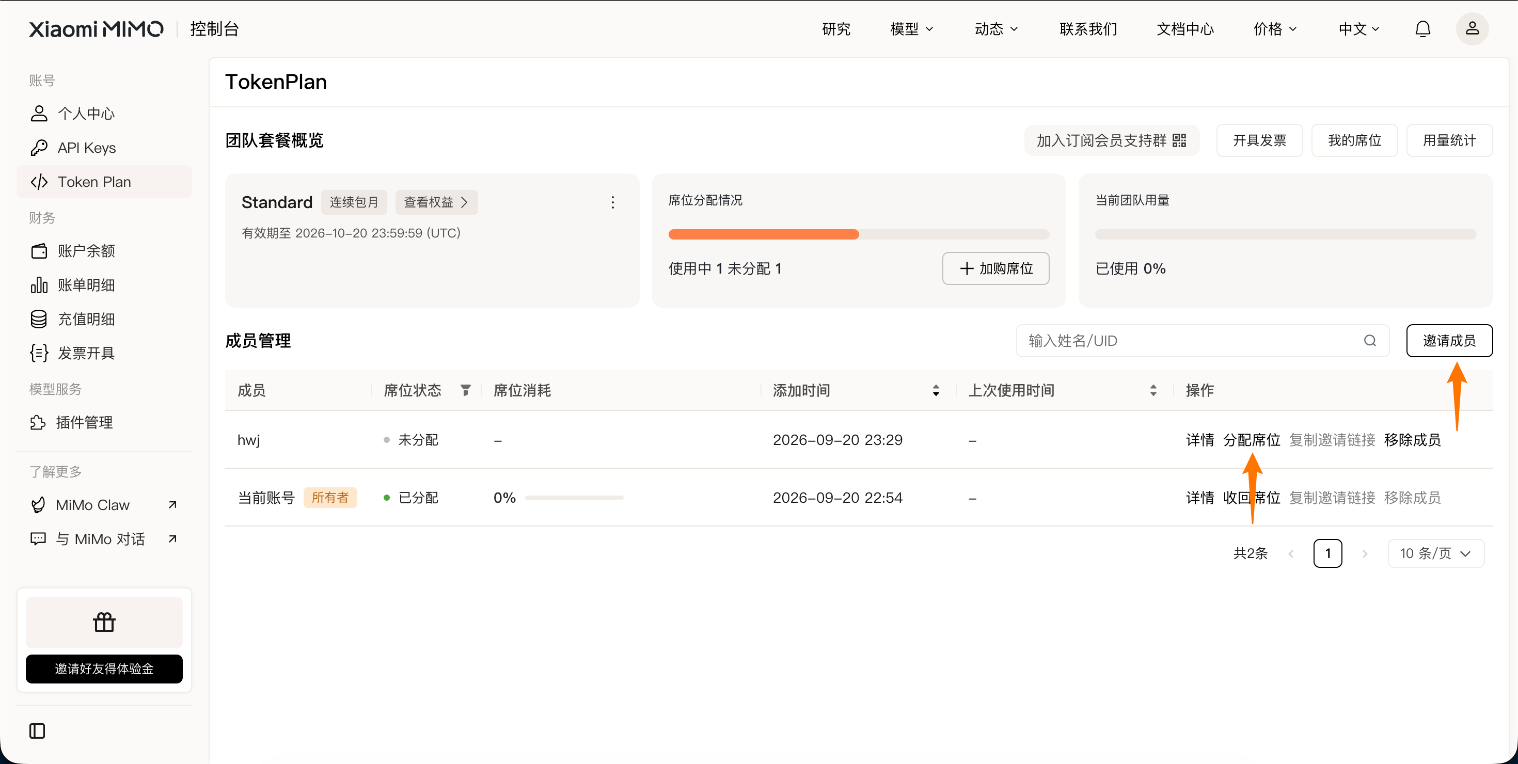1518x764 pixels.
Task: Click 复制邀请链接 in 当前账号 row
Action: pos(1332,497)
